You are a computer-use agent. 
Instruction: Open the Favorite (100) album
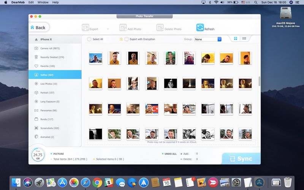(x=55, y=66)
